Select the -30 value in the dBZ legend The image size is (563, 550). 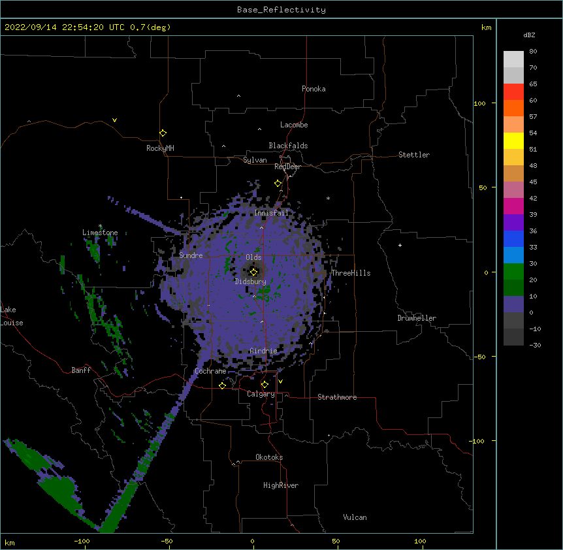(x=535, y=346)
